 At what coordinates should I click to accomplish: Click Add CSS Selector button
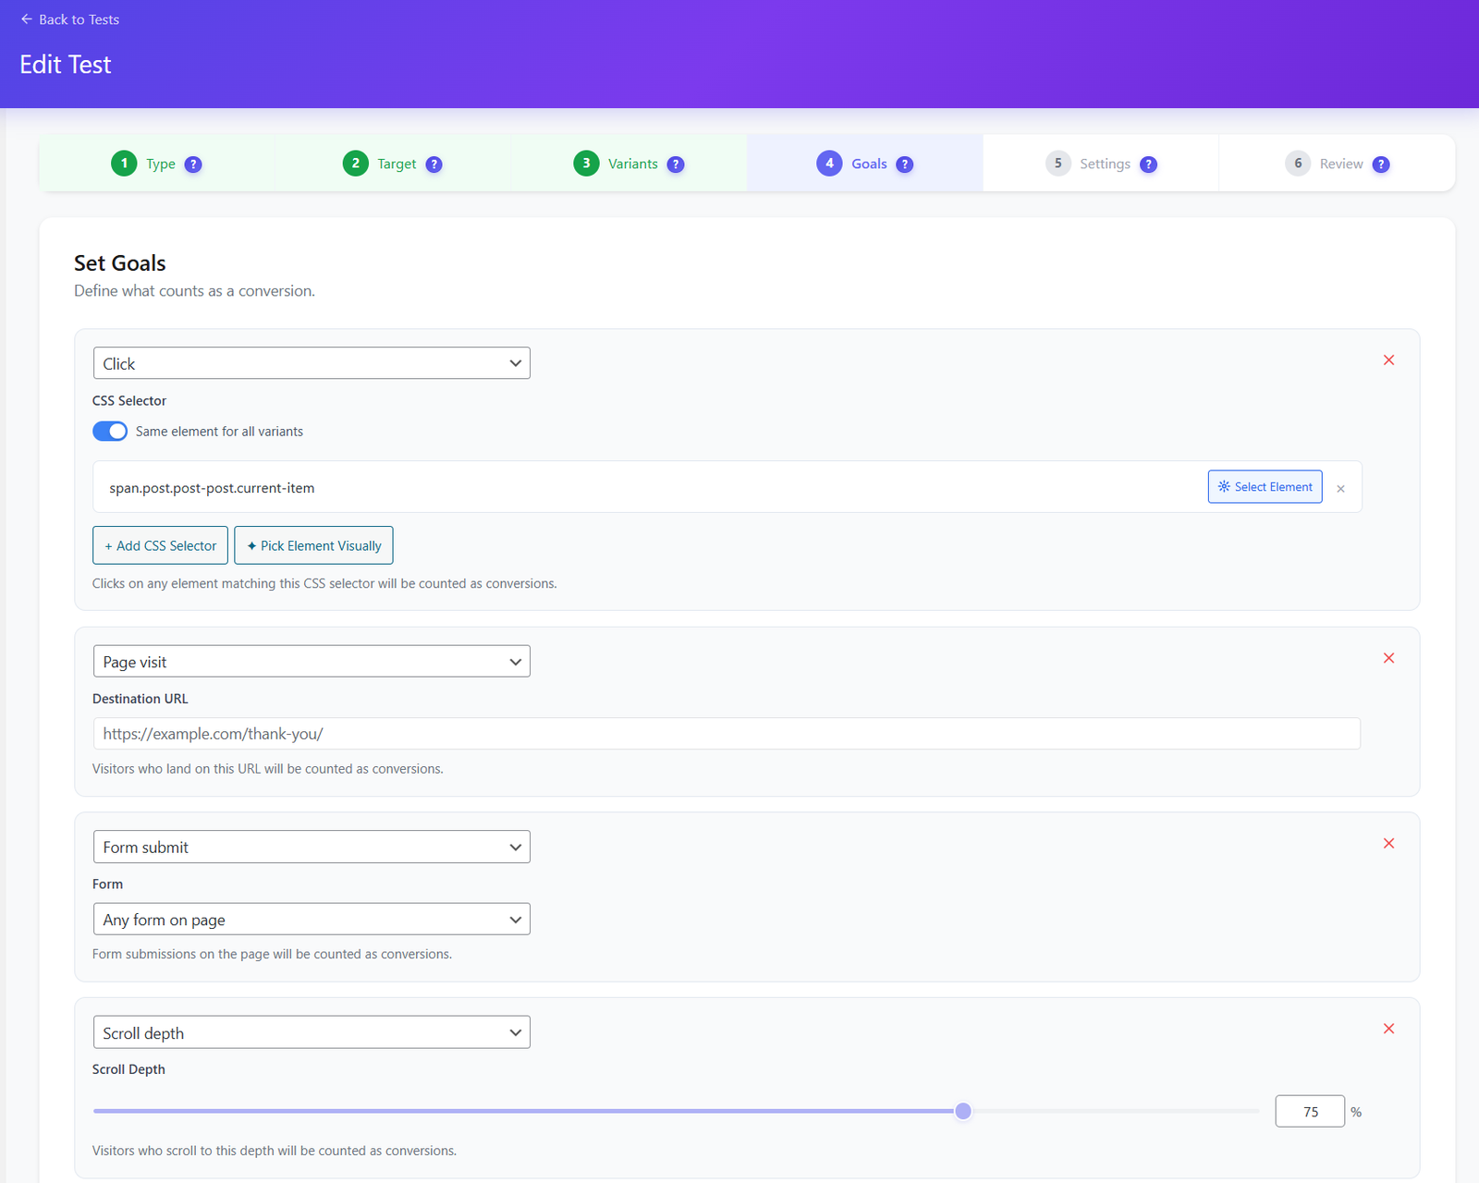coord(160,545)
